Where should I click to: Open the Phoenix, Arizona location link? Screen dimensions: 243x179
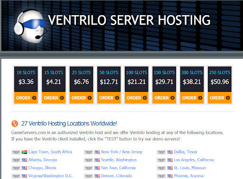point(188,176)
